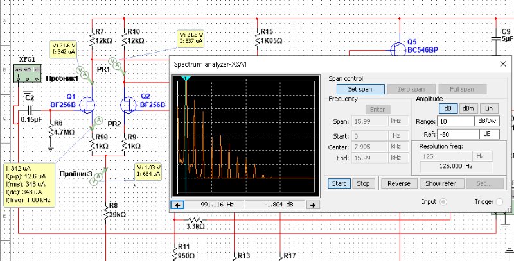Switch amplitude scale to Lin
Image resolution: width=514 pixels, height=261 pixels.
(x=490, y=109)
